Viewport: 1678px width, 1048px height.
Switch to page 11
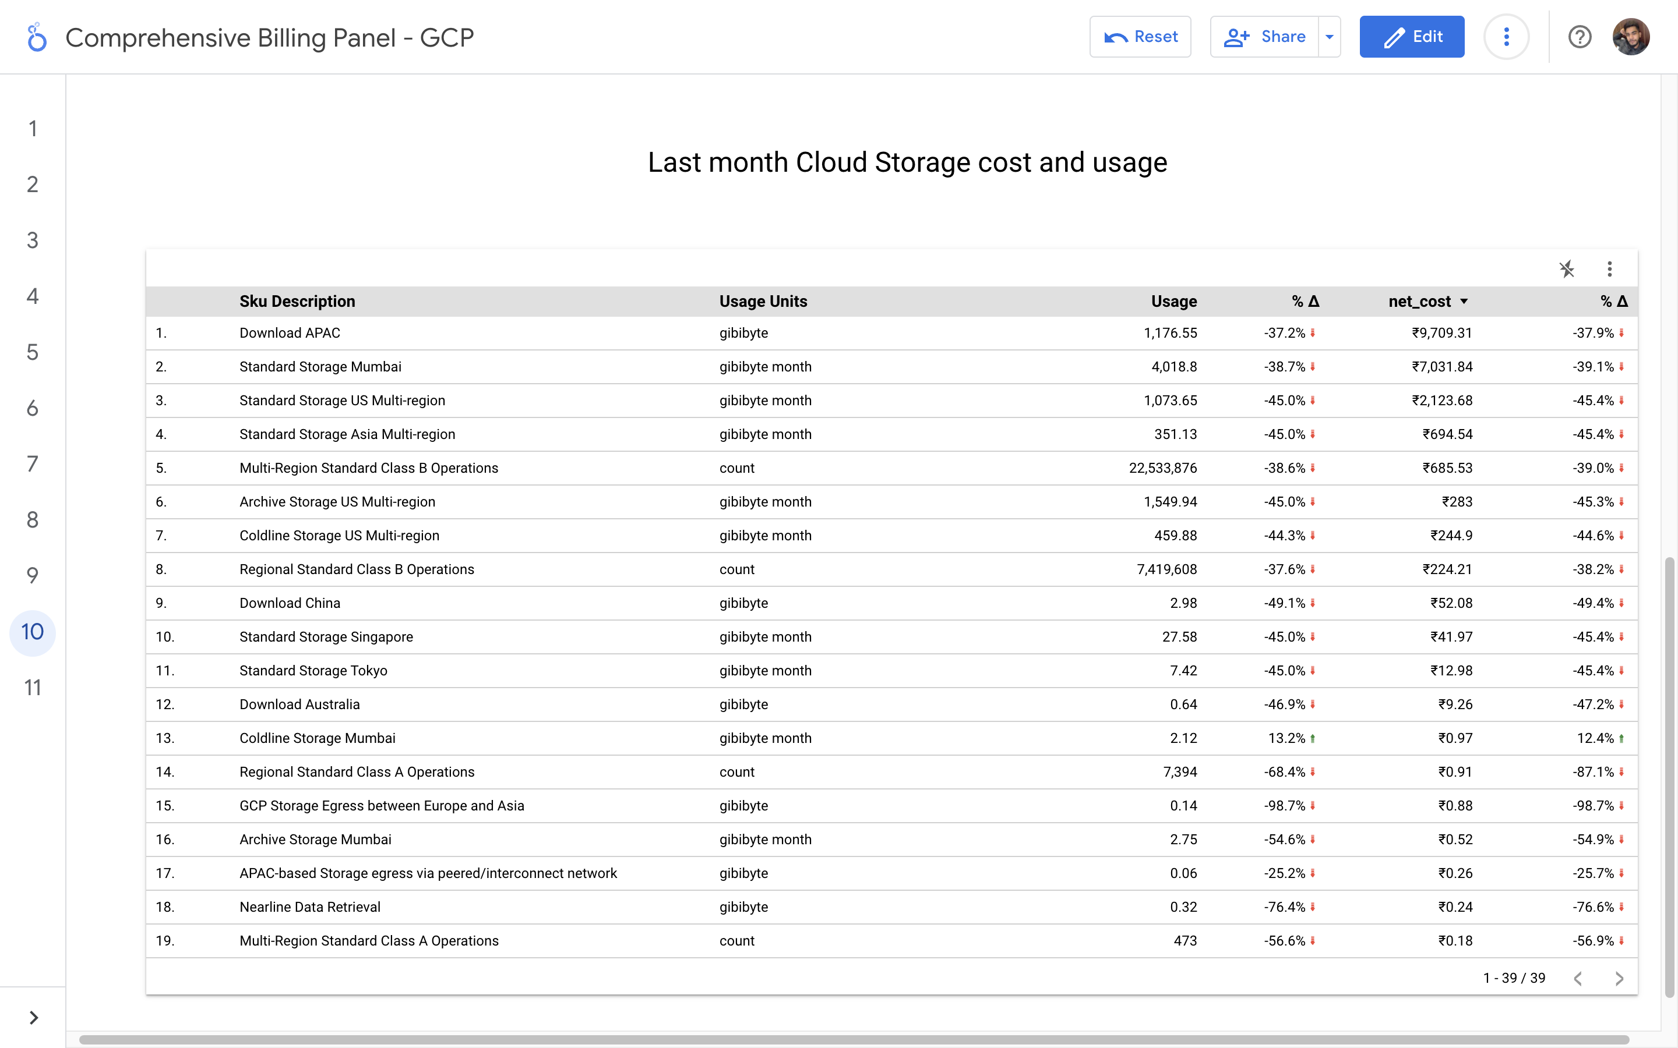point(33,688)
